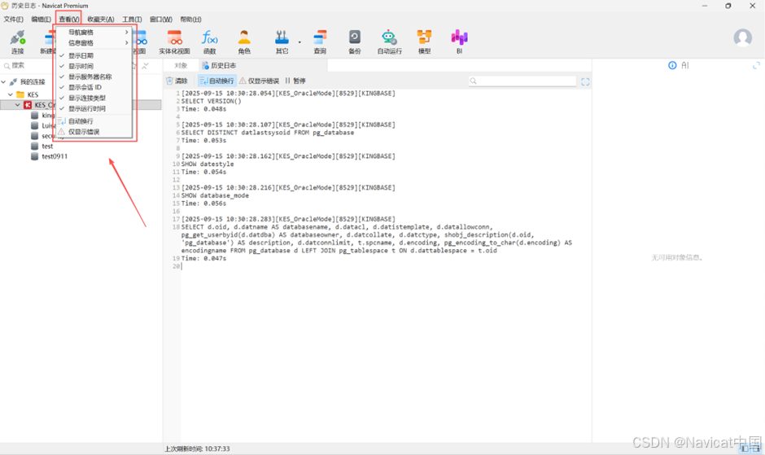Select 自动换行 in the View menu
The width and height of the screenshot is (765, 455).
click(94, 121)
